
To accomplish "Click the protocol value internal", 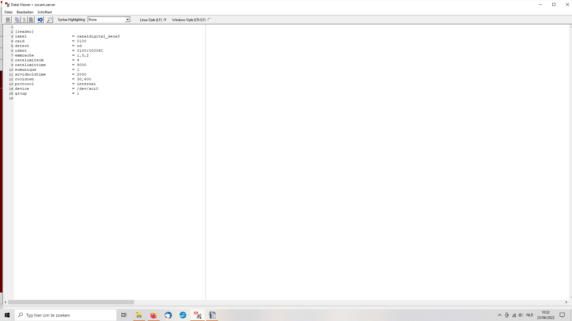I will (86, 84).
